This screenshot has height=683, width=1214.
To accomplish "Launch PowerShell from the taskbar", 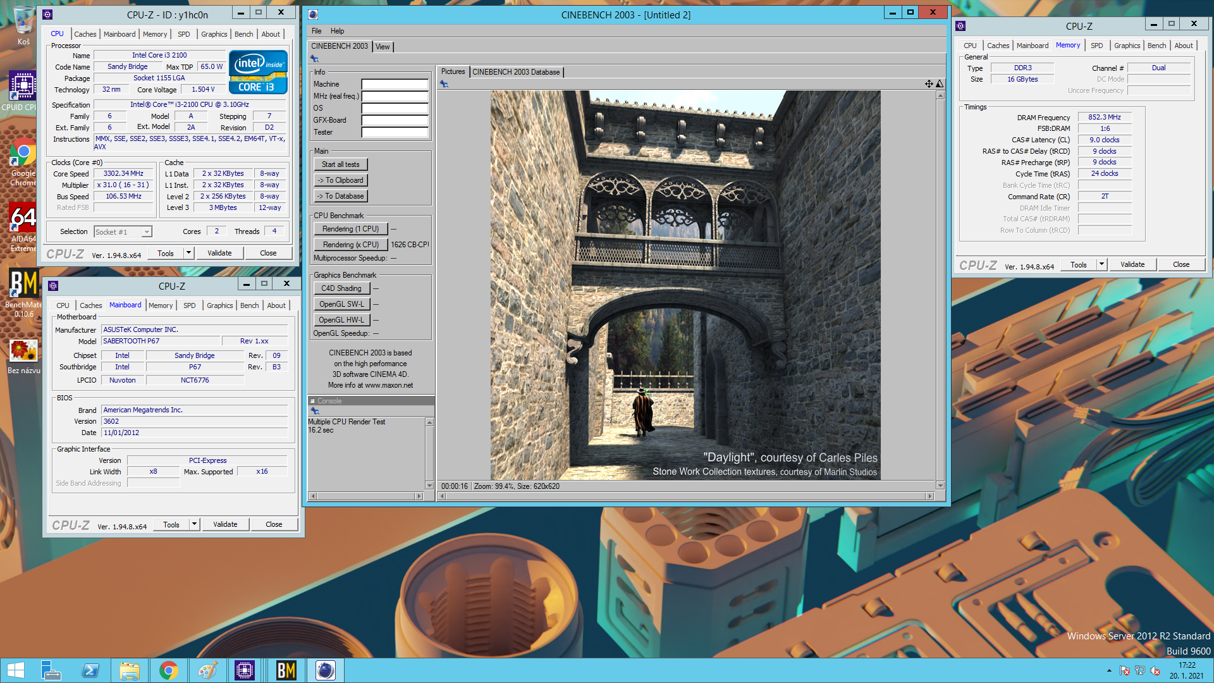I will tap(90, 670).
